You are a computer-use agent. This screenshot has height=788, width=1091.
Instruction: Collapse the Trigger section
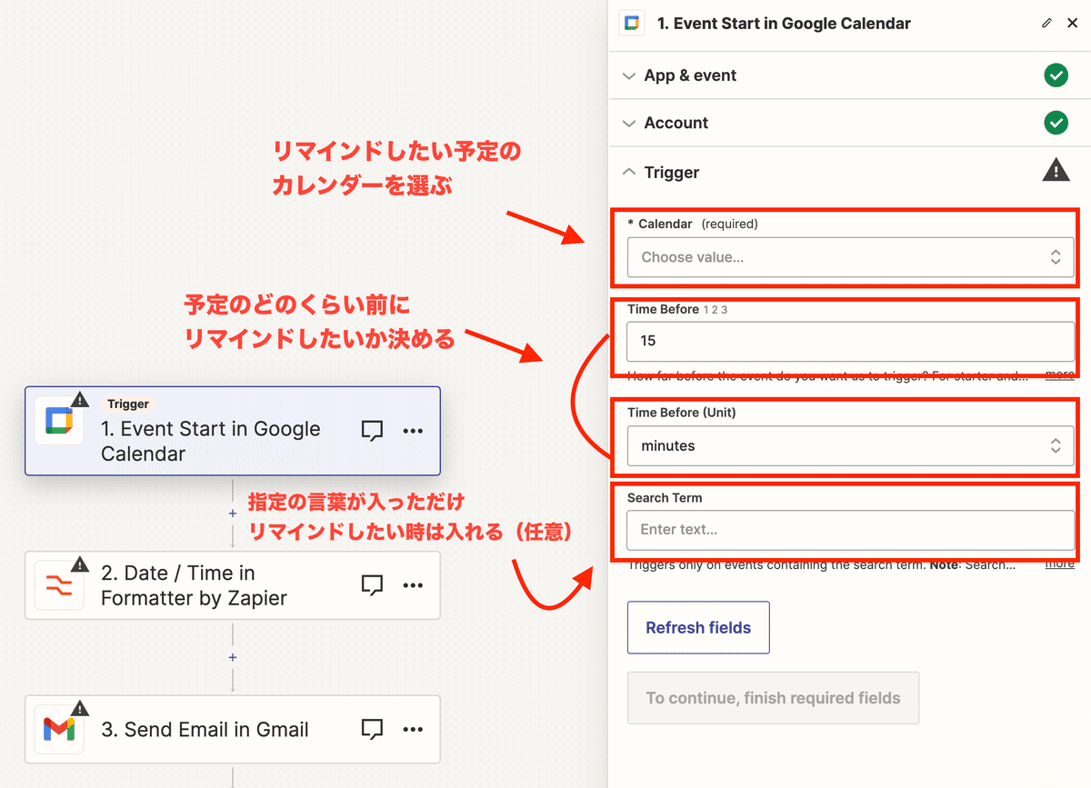coord(628,172)
